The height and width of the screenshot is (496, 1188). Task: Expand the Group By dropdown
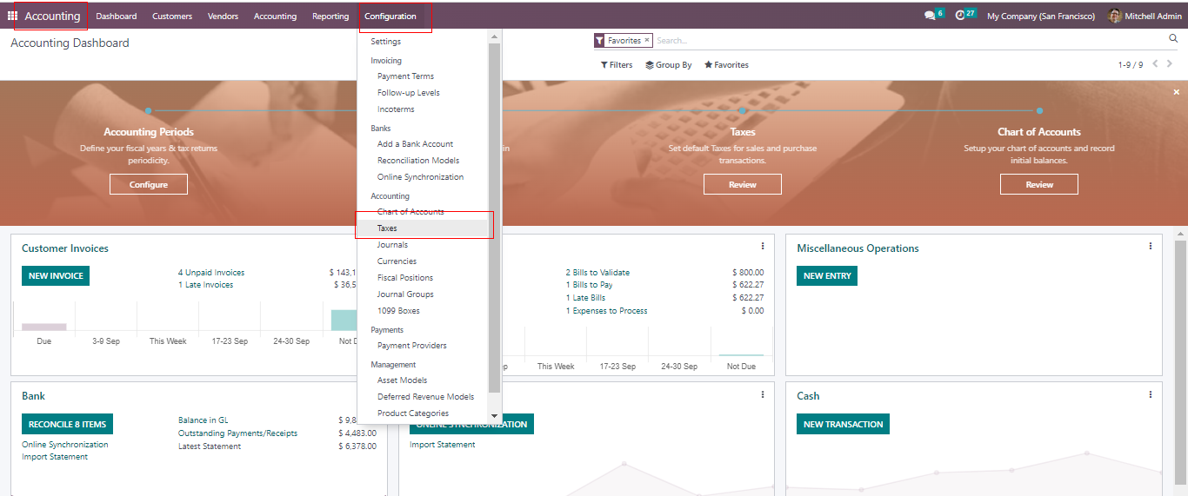pyautogui.click(x=669, y=65)
